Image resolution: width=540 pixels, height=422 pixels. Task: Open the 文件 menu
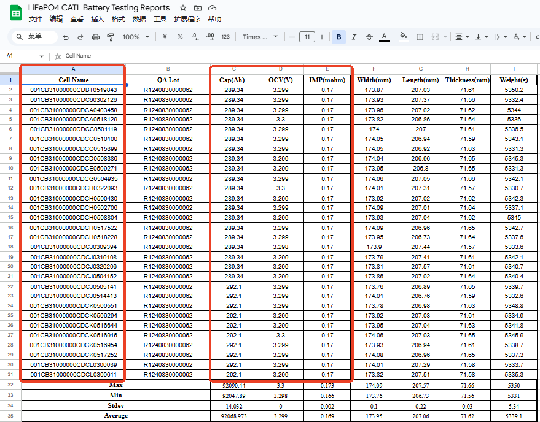(36, 19)
